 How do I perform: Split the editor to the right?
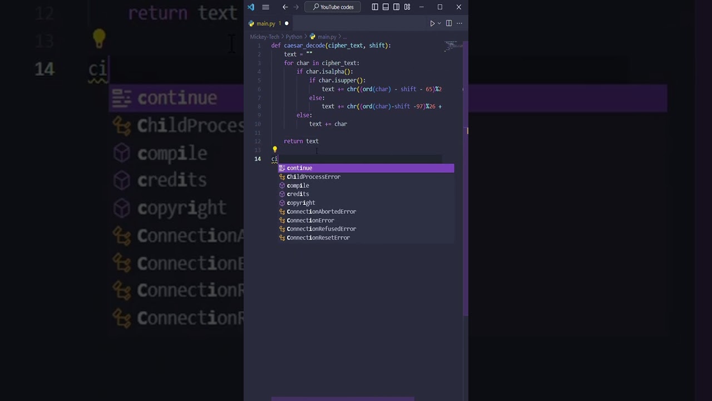tap(448, 23)
